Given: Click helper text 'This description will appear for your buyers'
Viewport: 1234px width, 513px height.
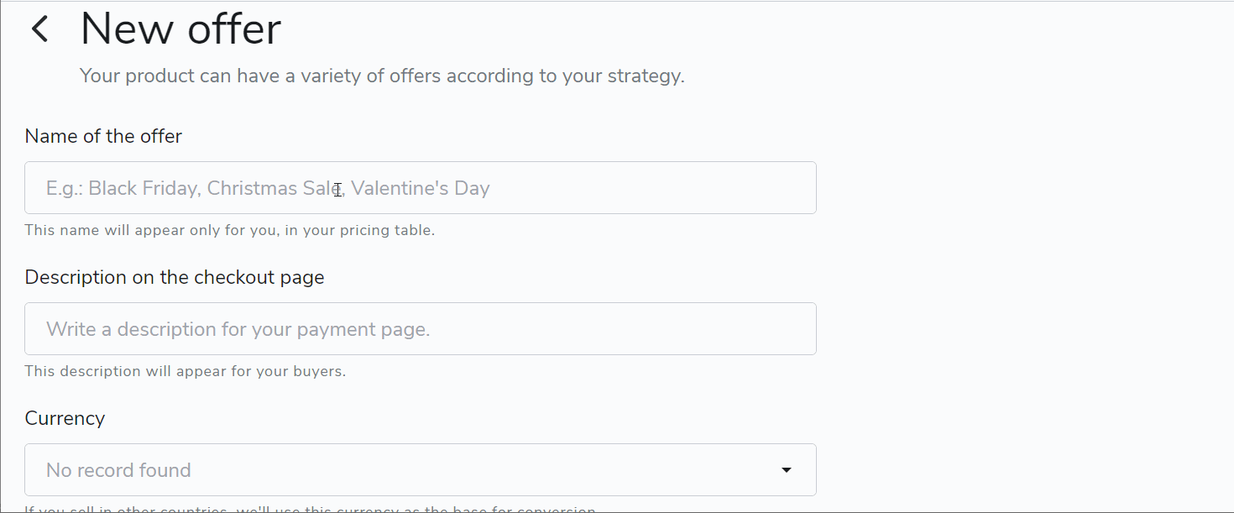Looking at the screenshot, I should click(x=185, y=371).
